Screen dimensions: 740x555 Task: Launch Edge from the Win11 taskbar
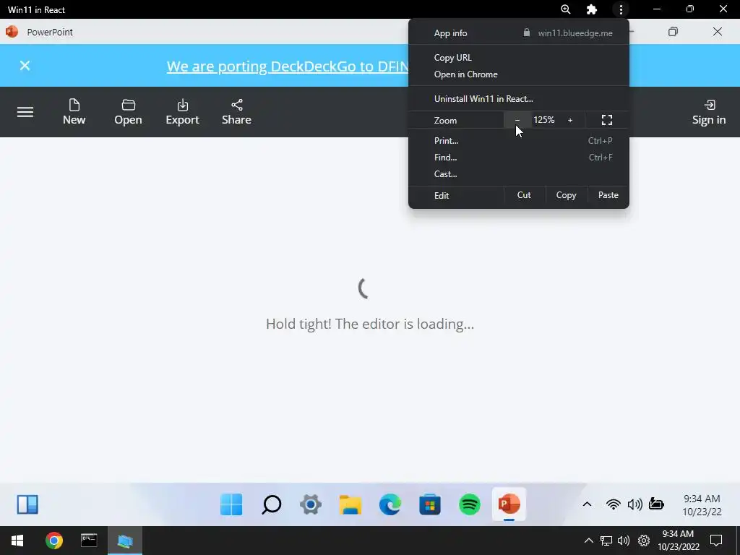click(390, 504)
